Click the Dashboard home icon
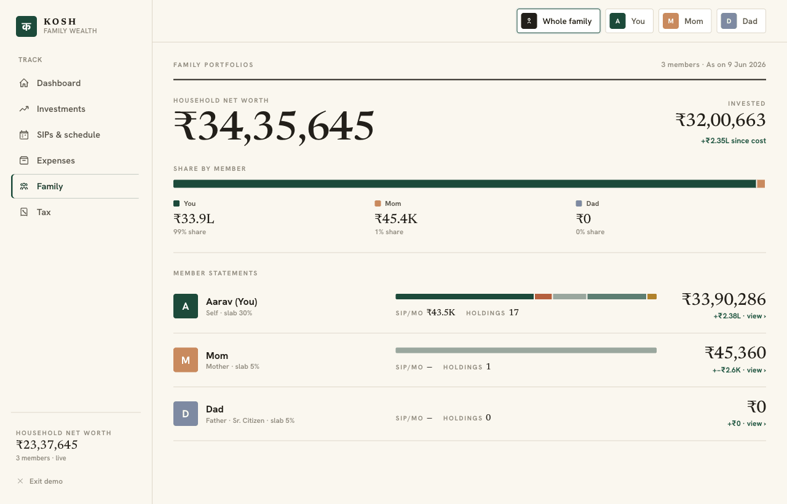This screenshot has height=504, width=787. (x=24, y=83)
